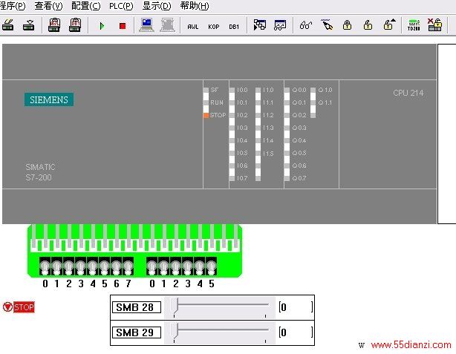Image resolution: width=456 pixels, height=354 pixels.
Task: Open the 配置(C) menu
Action: pyautogui.click(x=86, y=6)
